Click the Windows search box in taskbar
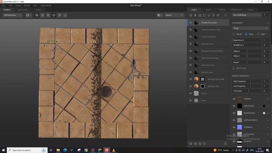272x153 pixels. [x=27, y=150]
